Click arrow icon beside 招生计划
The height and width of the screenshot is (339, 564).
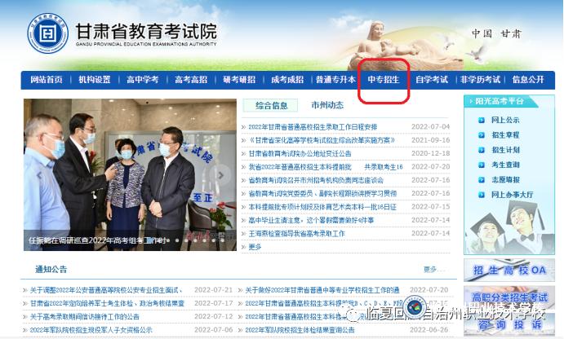[482, 150]
